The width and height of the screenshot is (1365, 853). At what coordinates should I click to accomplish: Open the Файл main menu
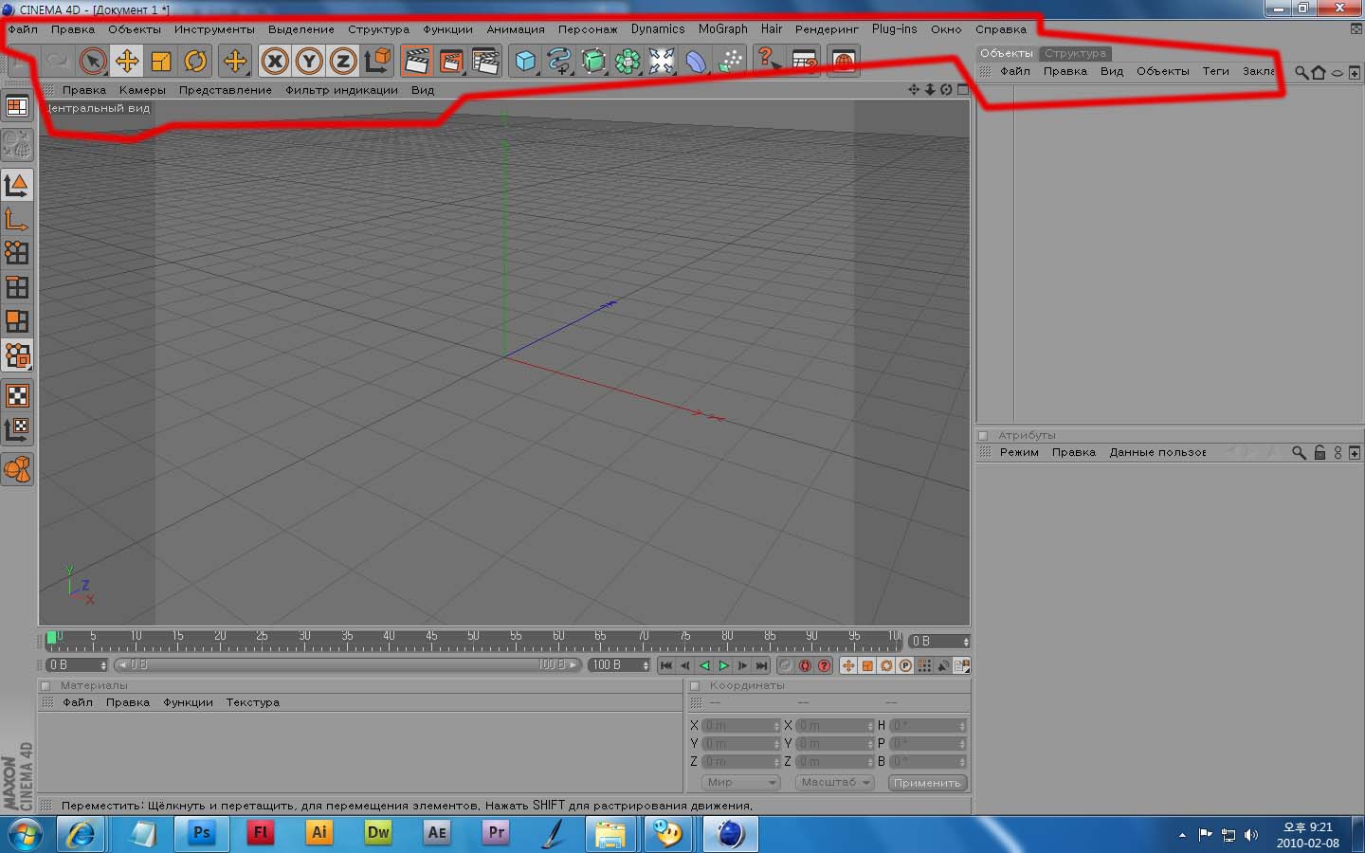(x=23, y=29)
